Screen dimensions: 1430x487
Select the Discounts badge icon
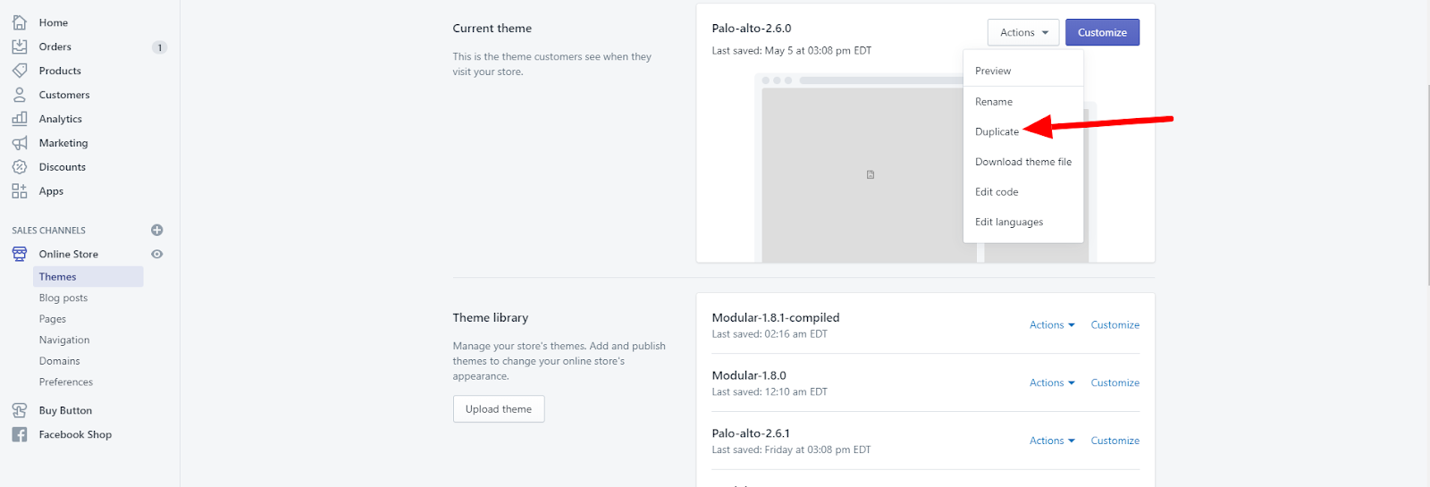tap(20, 167)
